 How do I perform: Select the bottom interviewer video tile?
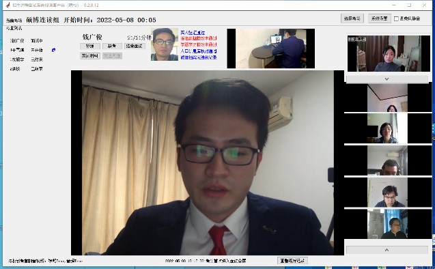click(x=388, y=224)
